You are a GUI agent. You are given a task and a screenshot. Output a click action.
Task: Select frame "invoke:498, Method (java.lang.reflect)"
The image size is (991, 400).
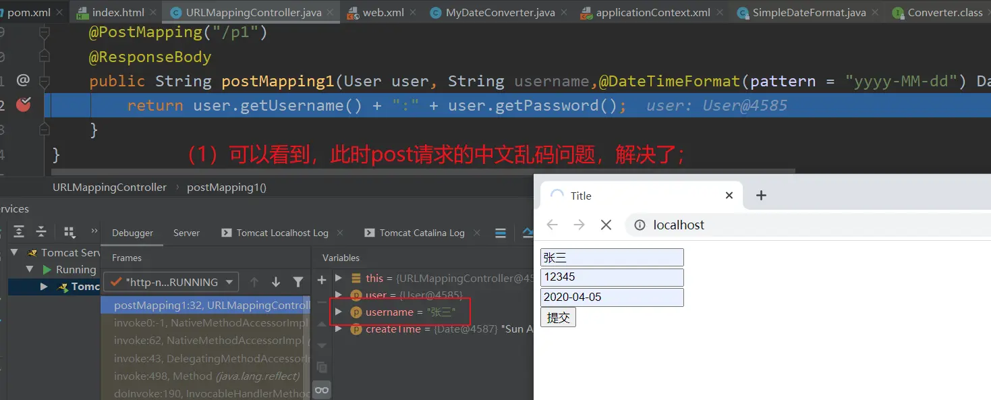click(206, 376)
